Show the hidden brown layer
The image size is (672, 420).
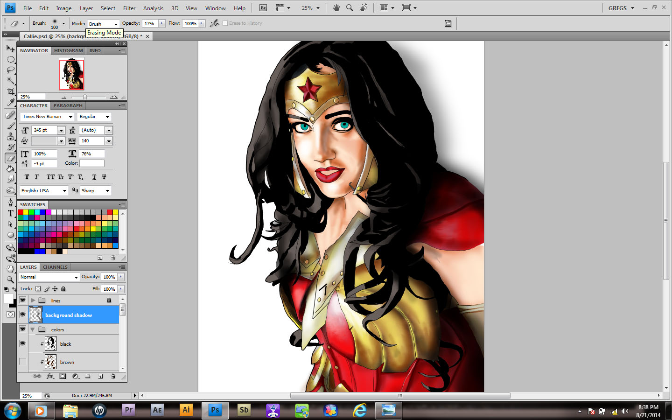(x=22, y=362)
